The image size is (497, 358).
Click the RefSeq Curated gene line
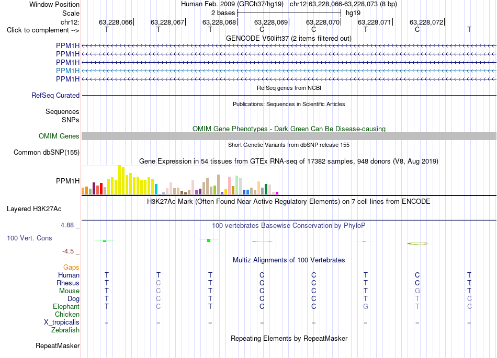(x=289, y=95)
